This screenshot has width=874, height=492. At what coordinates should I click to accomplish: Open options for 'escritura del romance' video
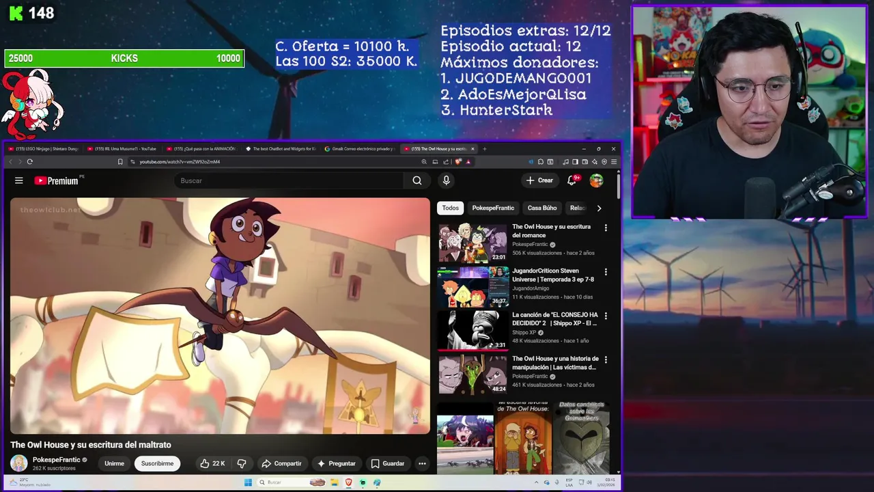coord(606,228)
